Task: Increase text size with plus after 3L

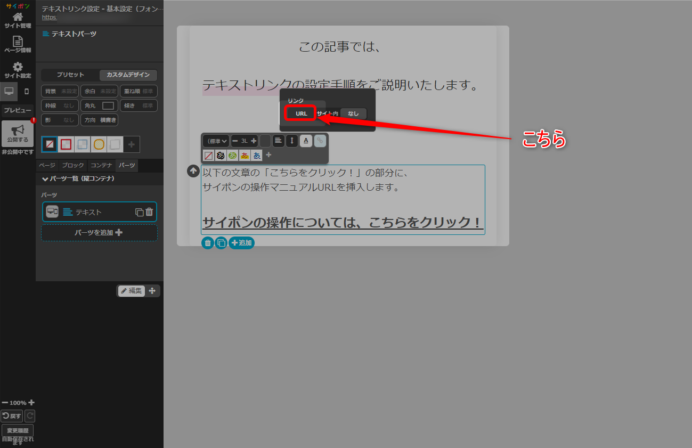Action: [254, 141]
